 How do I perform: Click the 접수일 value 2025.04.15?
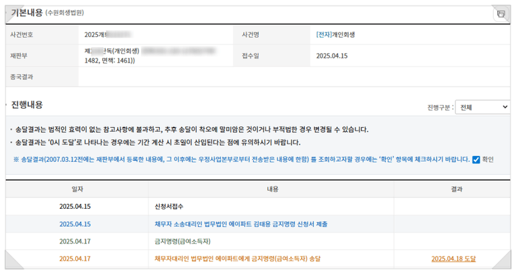click(x=331, y=56)
